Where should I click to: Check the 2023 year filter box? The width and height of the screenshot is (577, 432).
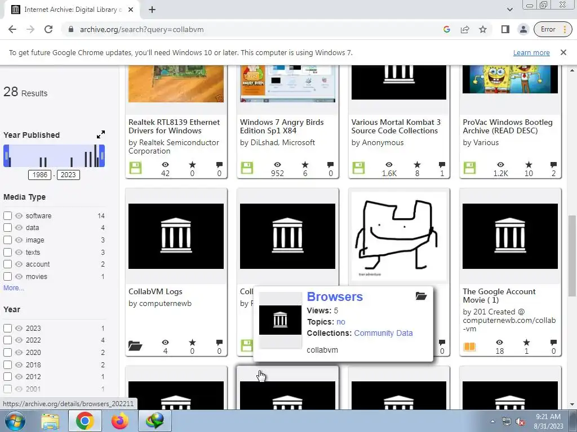pos(8,328)
